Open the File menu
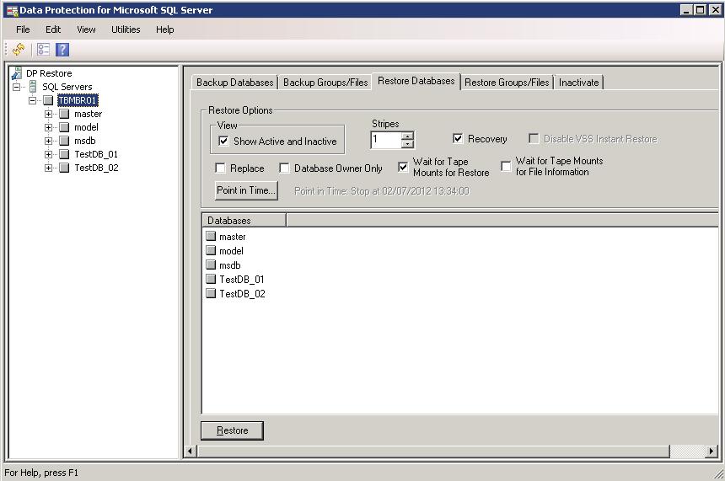 [23, 29]
